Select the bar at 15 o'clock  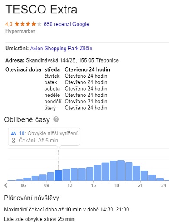tap(97, 173)
